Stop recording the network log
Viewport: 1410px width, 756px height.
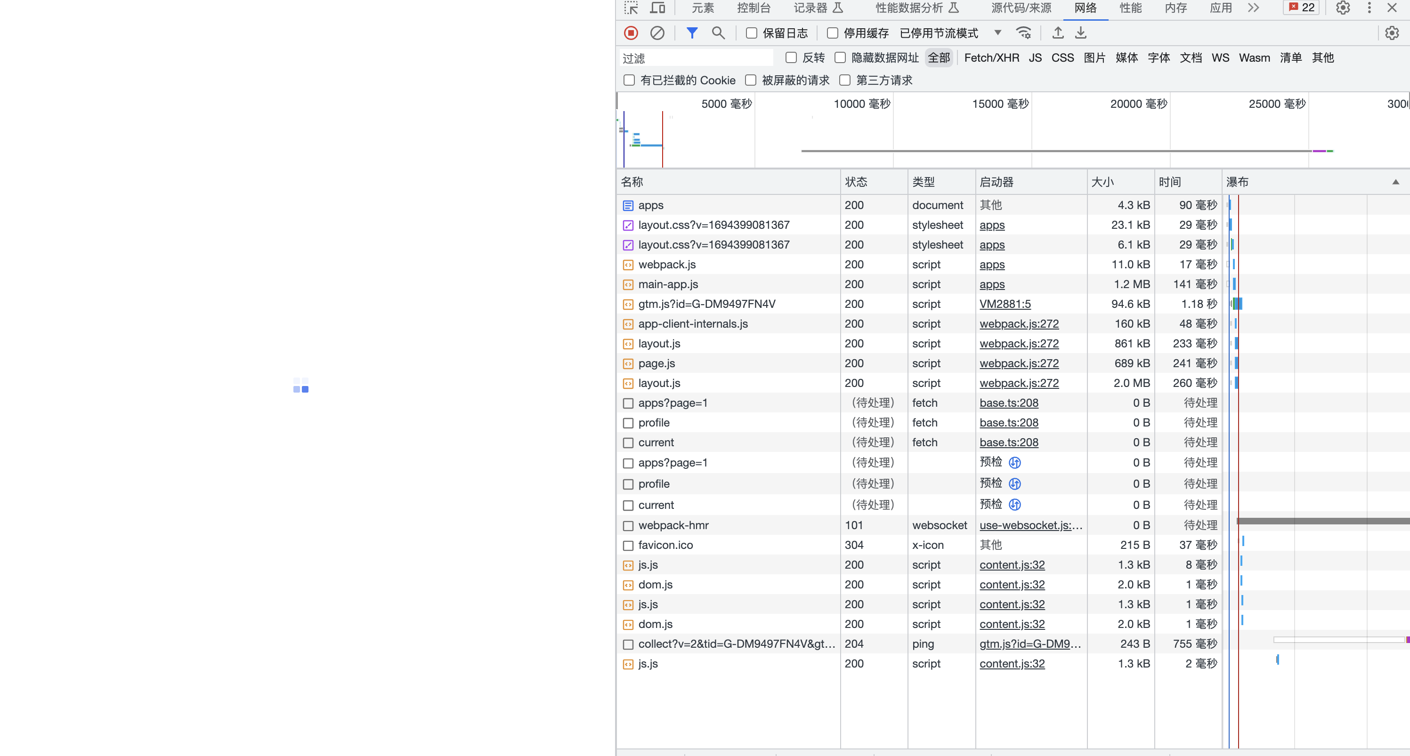[631, 33]
